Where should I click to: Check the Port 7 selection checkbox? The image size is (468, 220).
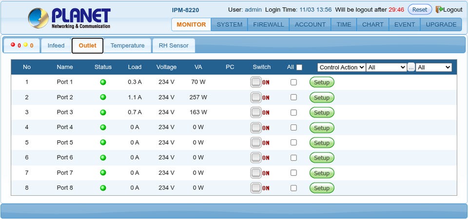(293, 173)
